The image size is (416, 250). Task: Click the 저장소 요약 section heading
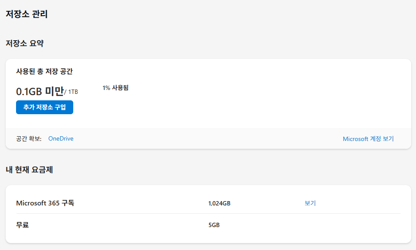(25, 43)
